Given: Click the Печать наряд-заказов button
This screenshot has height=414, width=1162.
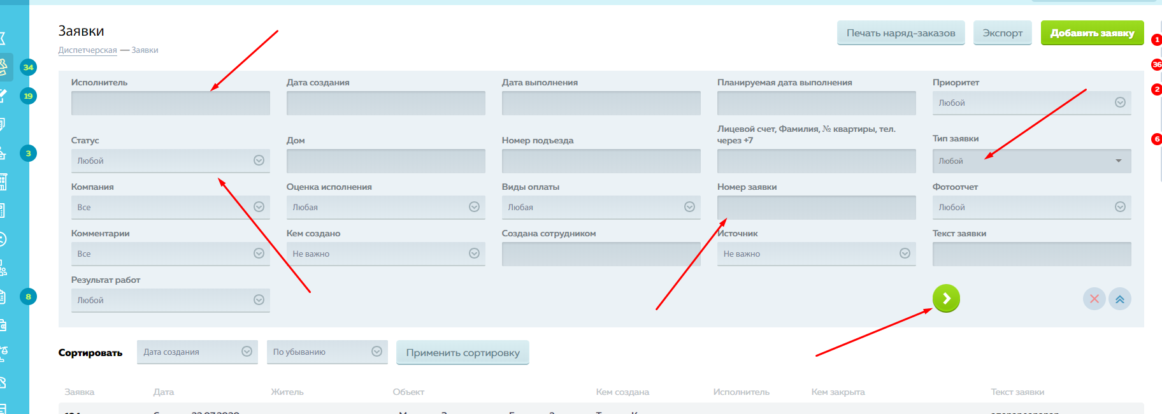Looking at the screenshot, I should 901,33.
